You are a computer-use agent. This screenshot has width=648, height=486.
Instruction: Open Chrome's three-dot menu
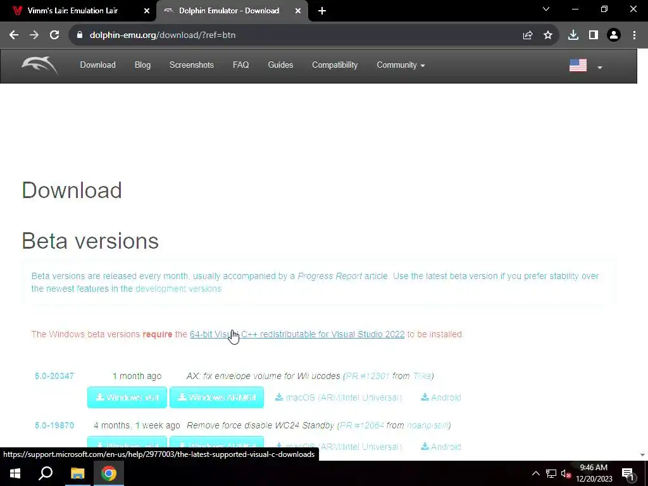(x=634, y=35)
